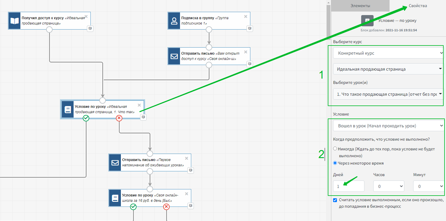Open comment icon on course access block

[90, 28]
